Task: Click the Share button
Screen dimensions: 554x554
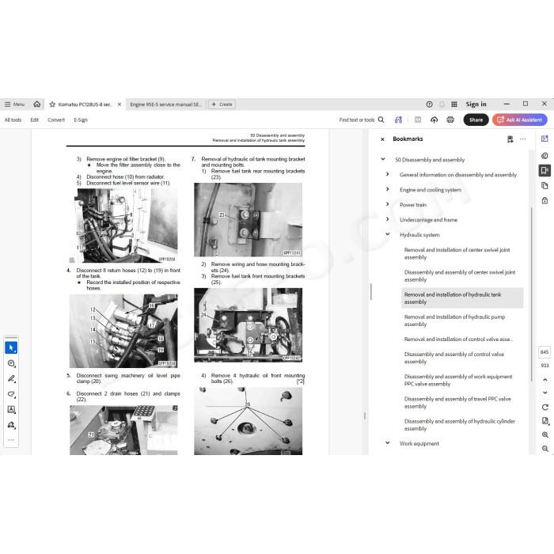Action: point(476,120)
